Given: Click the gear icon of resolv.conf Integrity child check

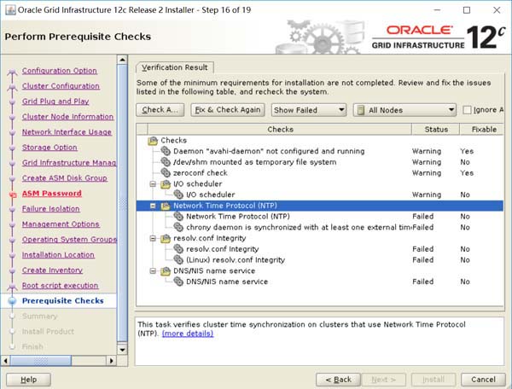Looking at the screenshot, I should tap(178, 249).
